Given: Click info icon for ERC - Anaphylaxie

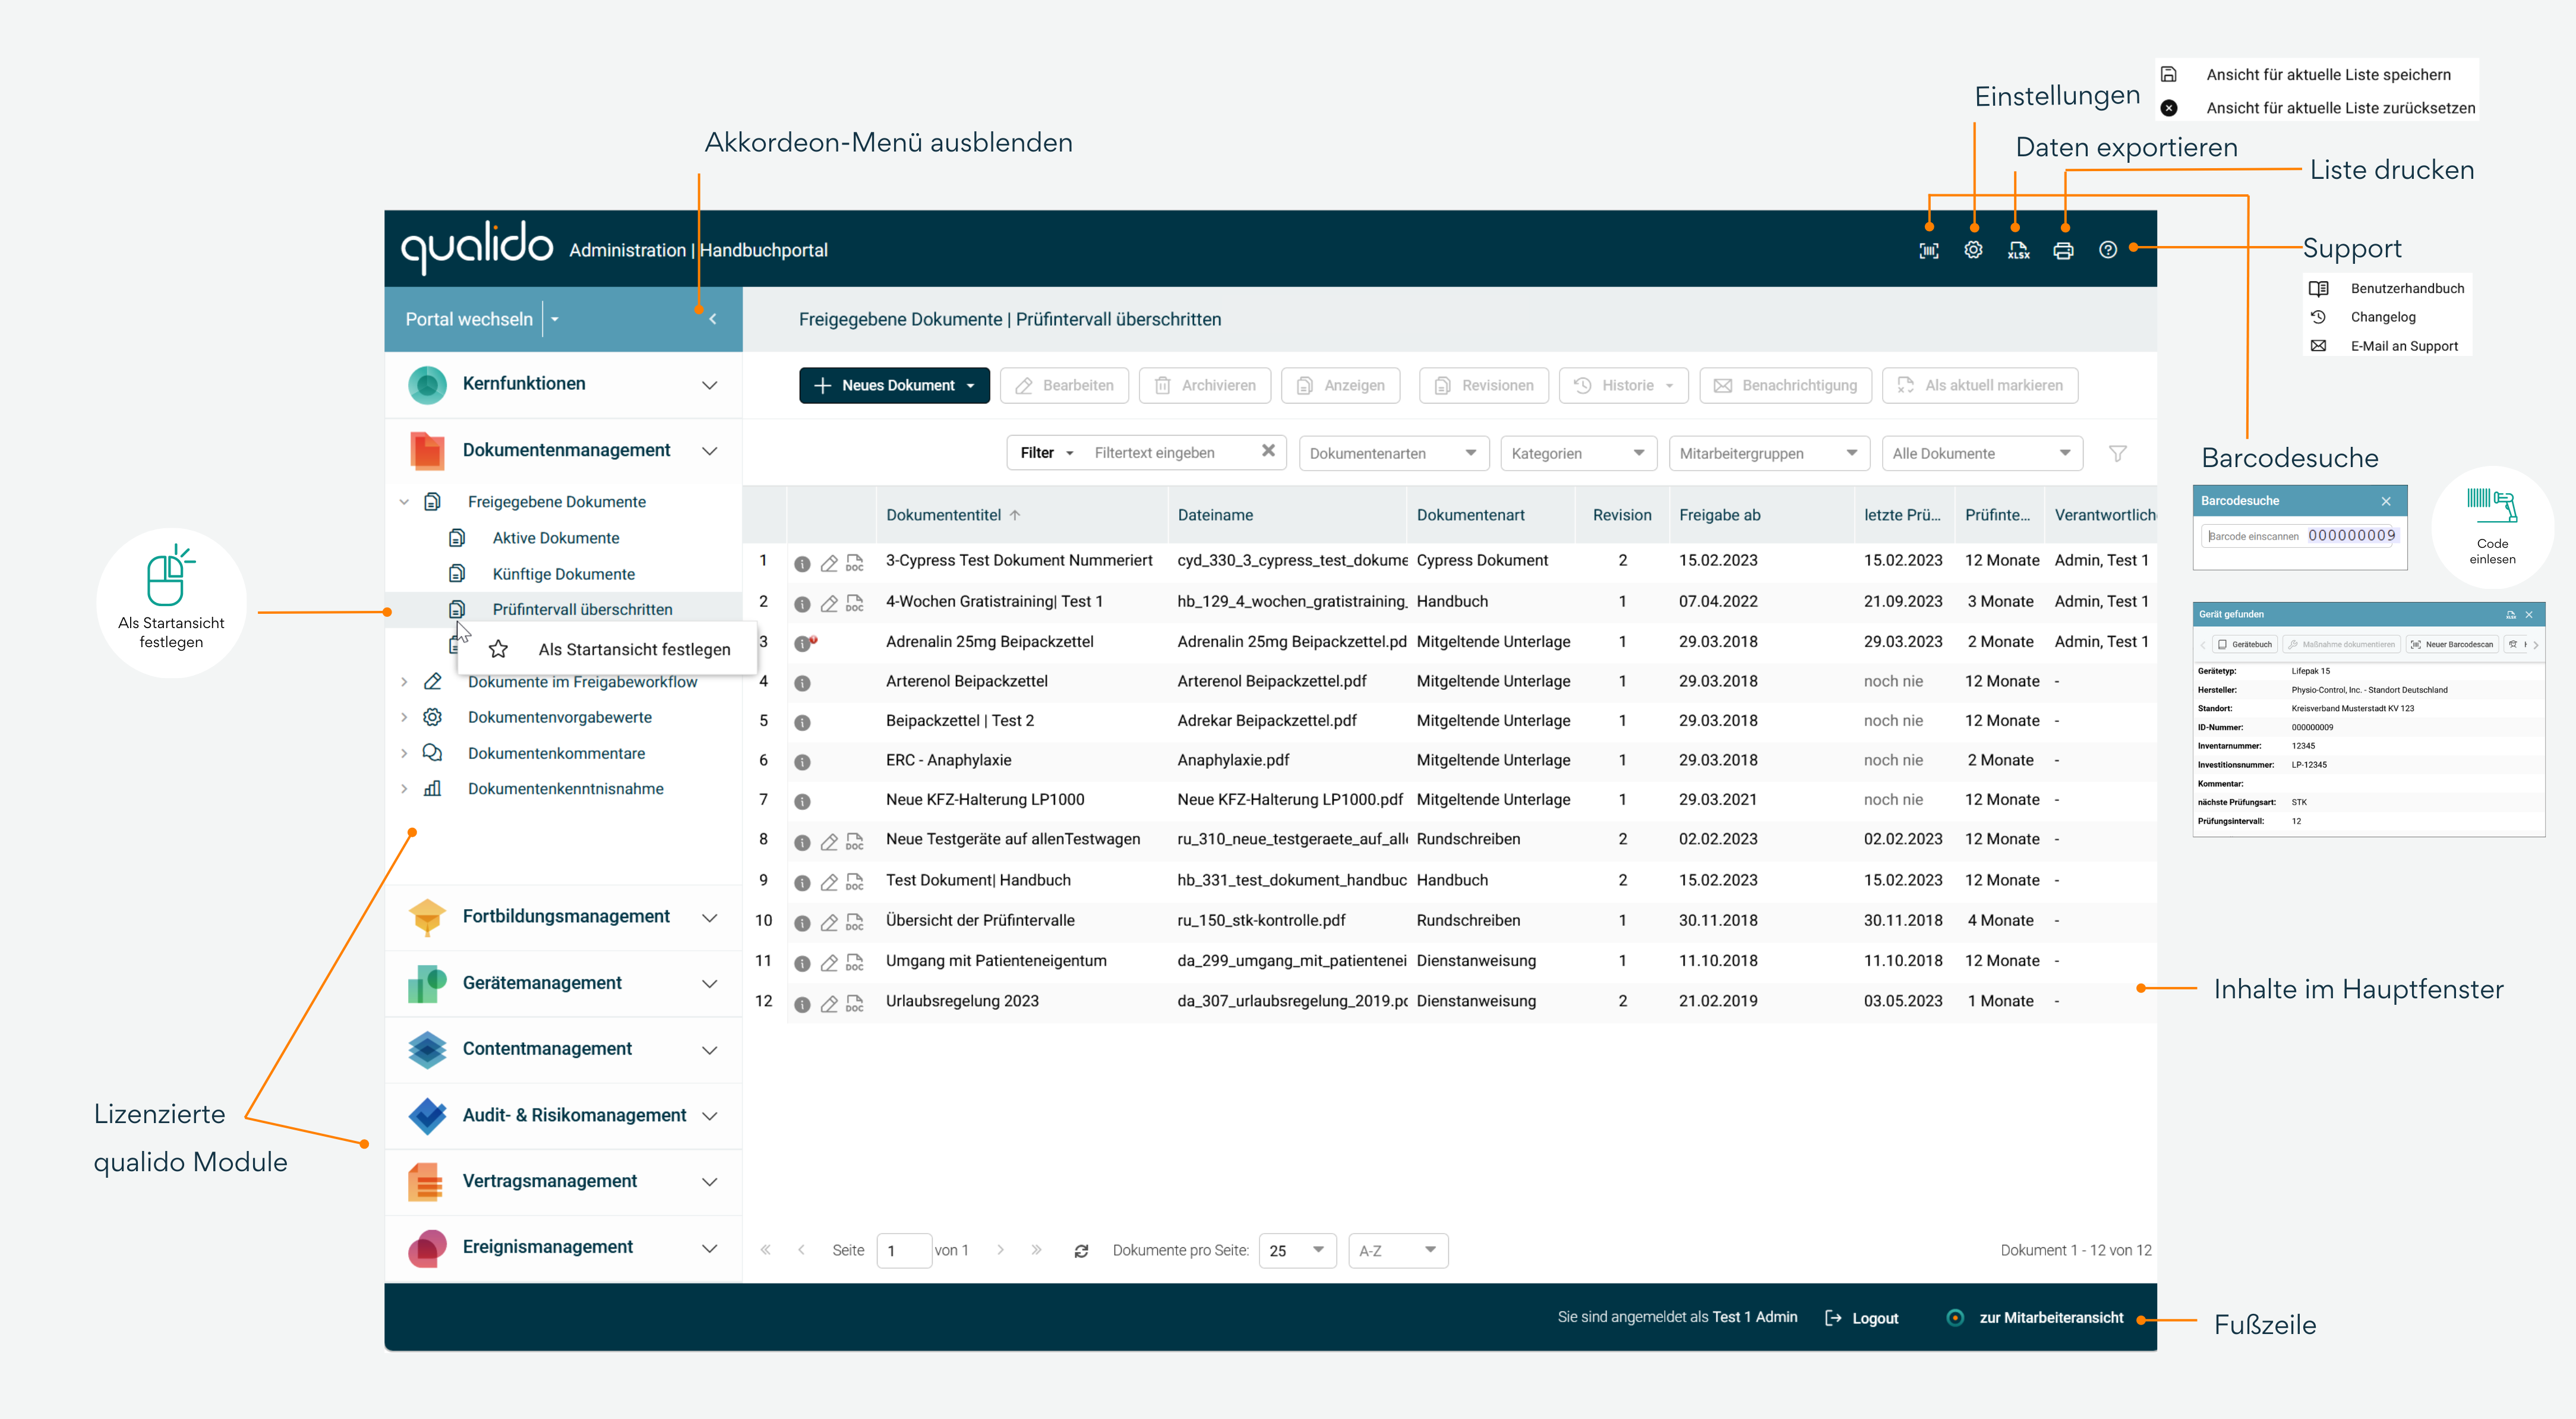Looking at the screenshot, I should point(802,762).
